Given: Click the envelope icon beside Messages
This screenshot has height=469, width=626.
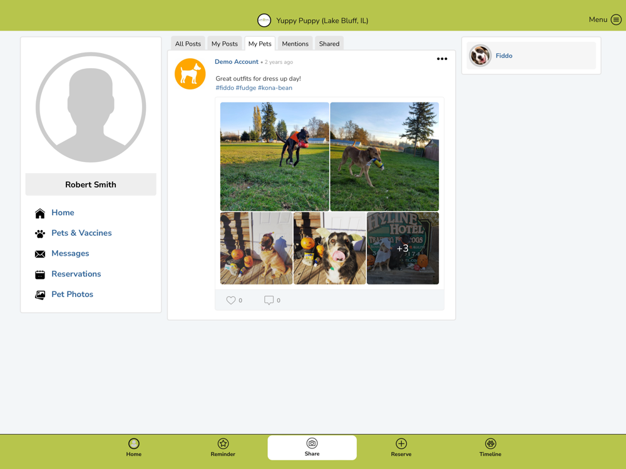Looking at the screenshot, I should pyautogui.click(x=40, y=254).
